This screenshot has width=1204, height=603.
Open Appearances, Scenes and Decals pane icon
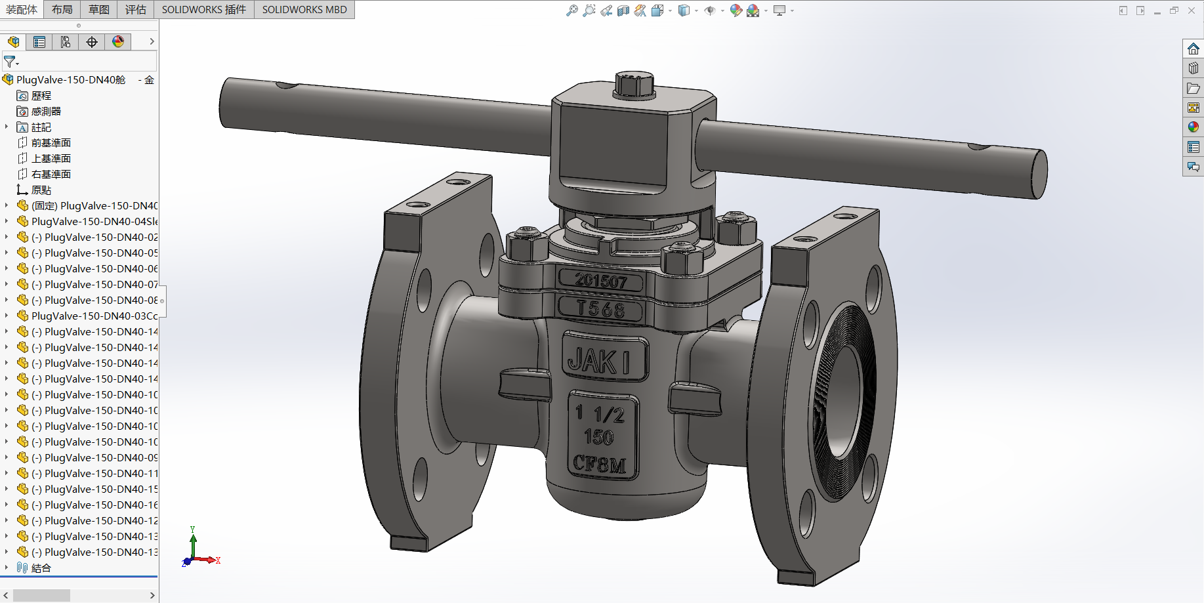pos(1194,127)
